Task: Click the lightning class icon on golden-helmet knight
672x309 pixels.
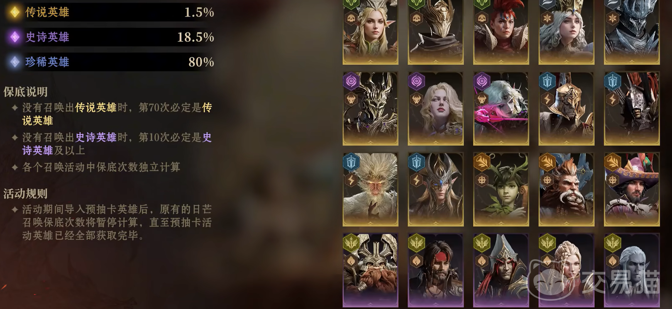Action: (x=547, y=99)
